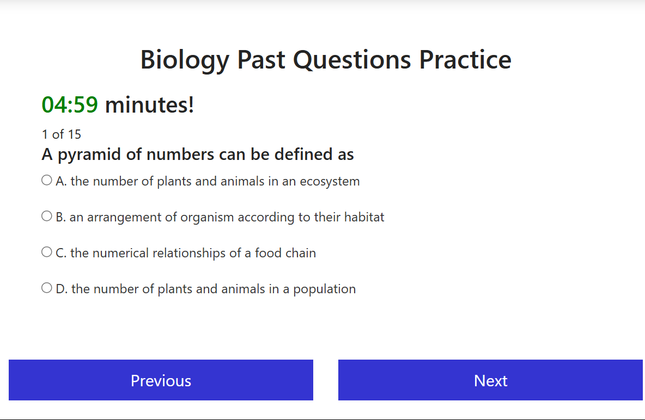The width and height of the screenshot is (645, 420).
Task: Click the word 'Biology' in the heading
Action: coord(185,60)
